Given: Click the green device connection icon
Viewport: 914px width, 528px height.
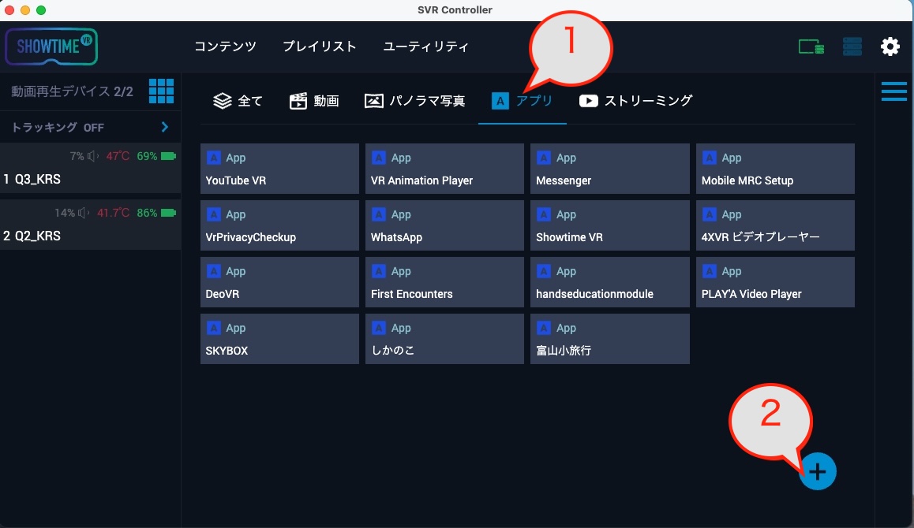Looking at the screenshot, I should click(x=811, y=46).
